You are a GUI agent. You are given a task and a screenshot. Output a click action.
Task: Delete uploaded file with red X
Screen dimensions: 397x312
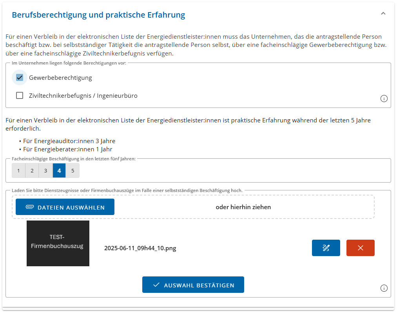361,248
